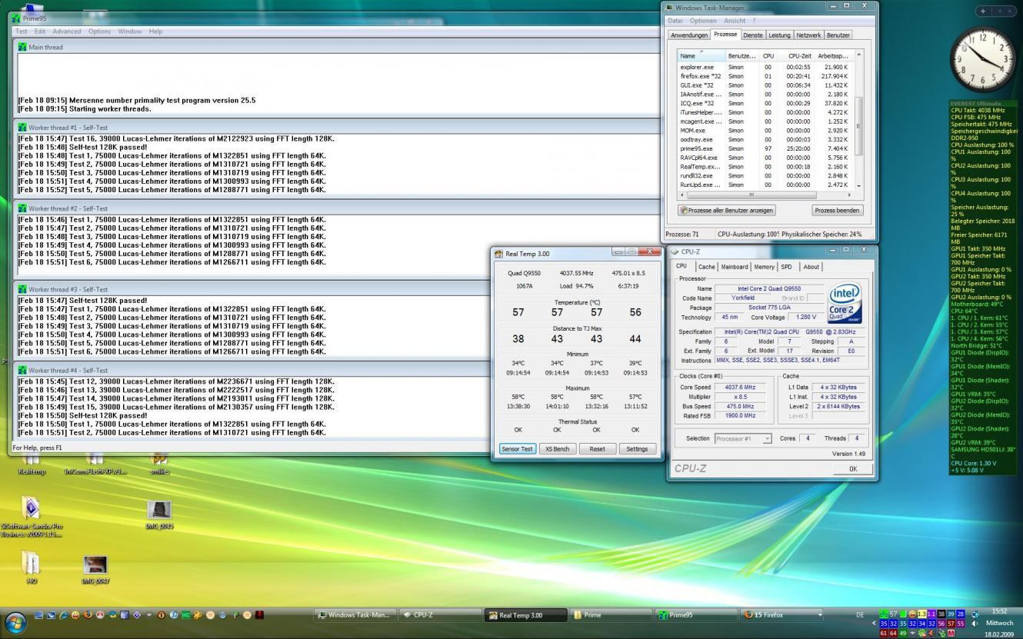Image resolution: width=1023 pixels, height=639 pixels.
Task: Click the shield icon on Prozesse aller Benutzer button
Action: 684,210
